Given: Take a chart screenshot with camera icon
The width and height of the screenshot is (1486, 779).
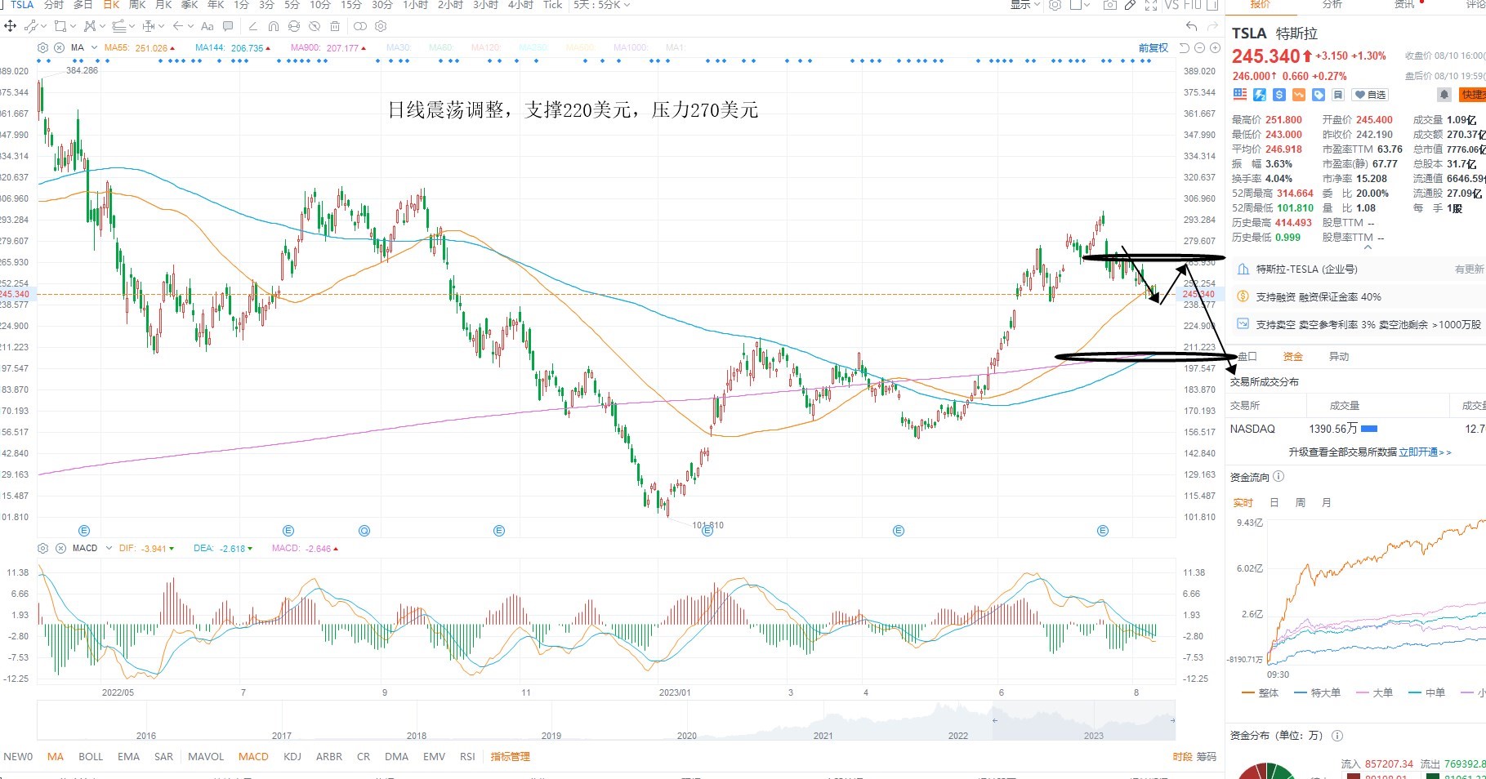Looking at the screenshot, I should [1109, 5].
